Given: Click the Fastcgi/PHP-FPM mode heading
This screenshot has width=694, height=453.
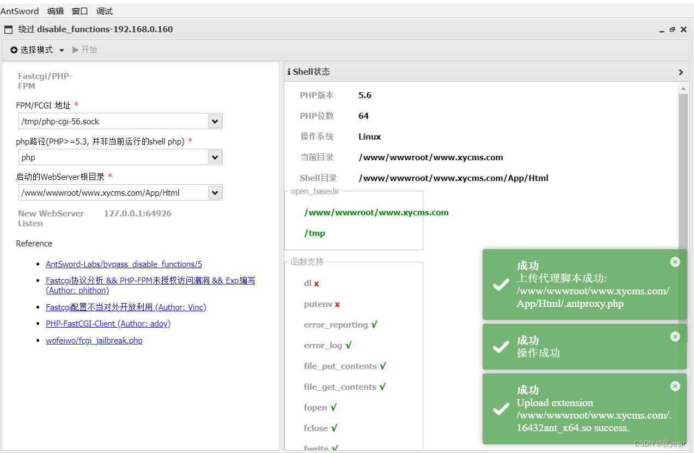Looking at the screenshot, I should 45,81.
